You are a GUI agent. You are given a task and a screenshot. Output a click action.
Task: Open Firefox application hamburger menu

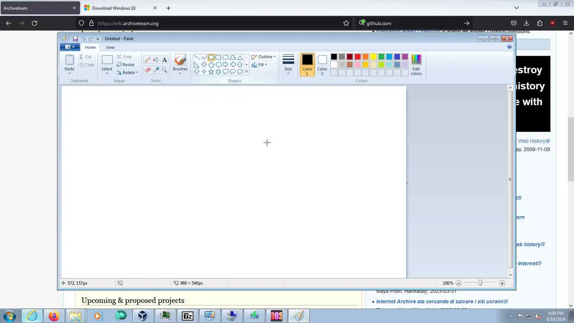[565, 23]
